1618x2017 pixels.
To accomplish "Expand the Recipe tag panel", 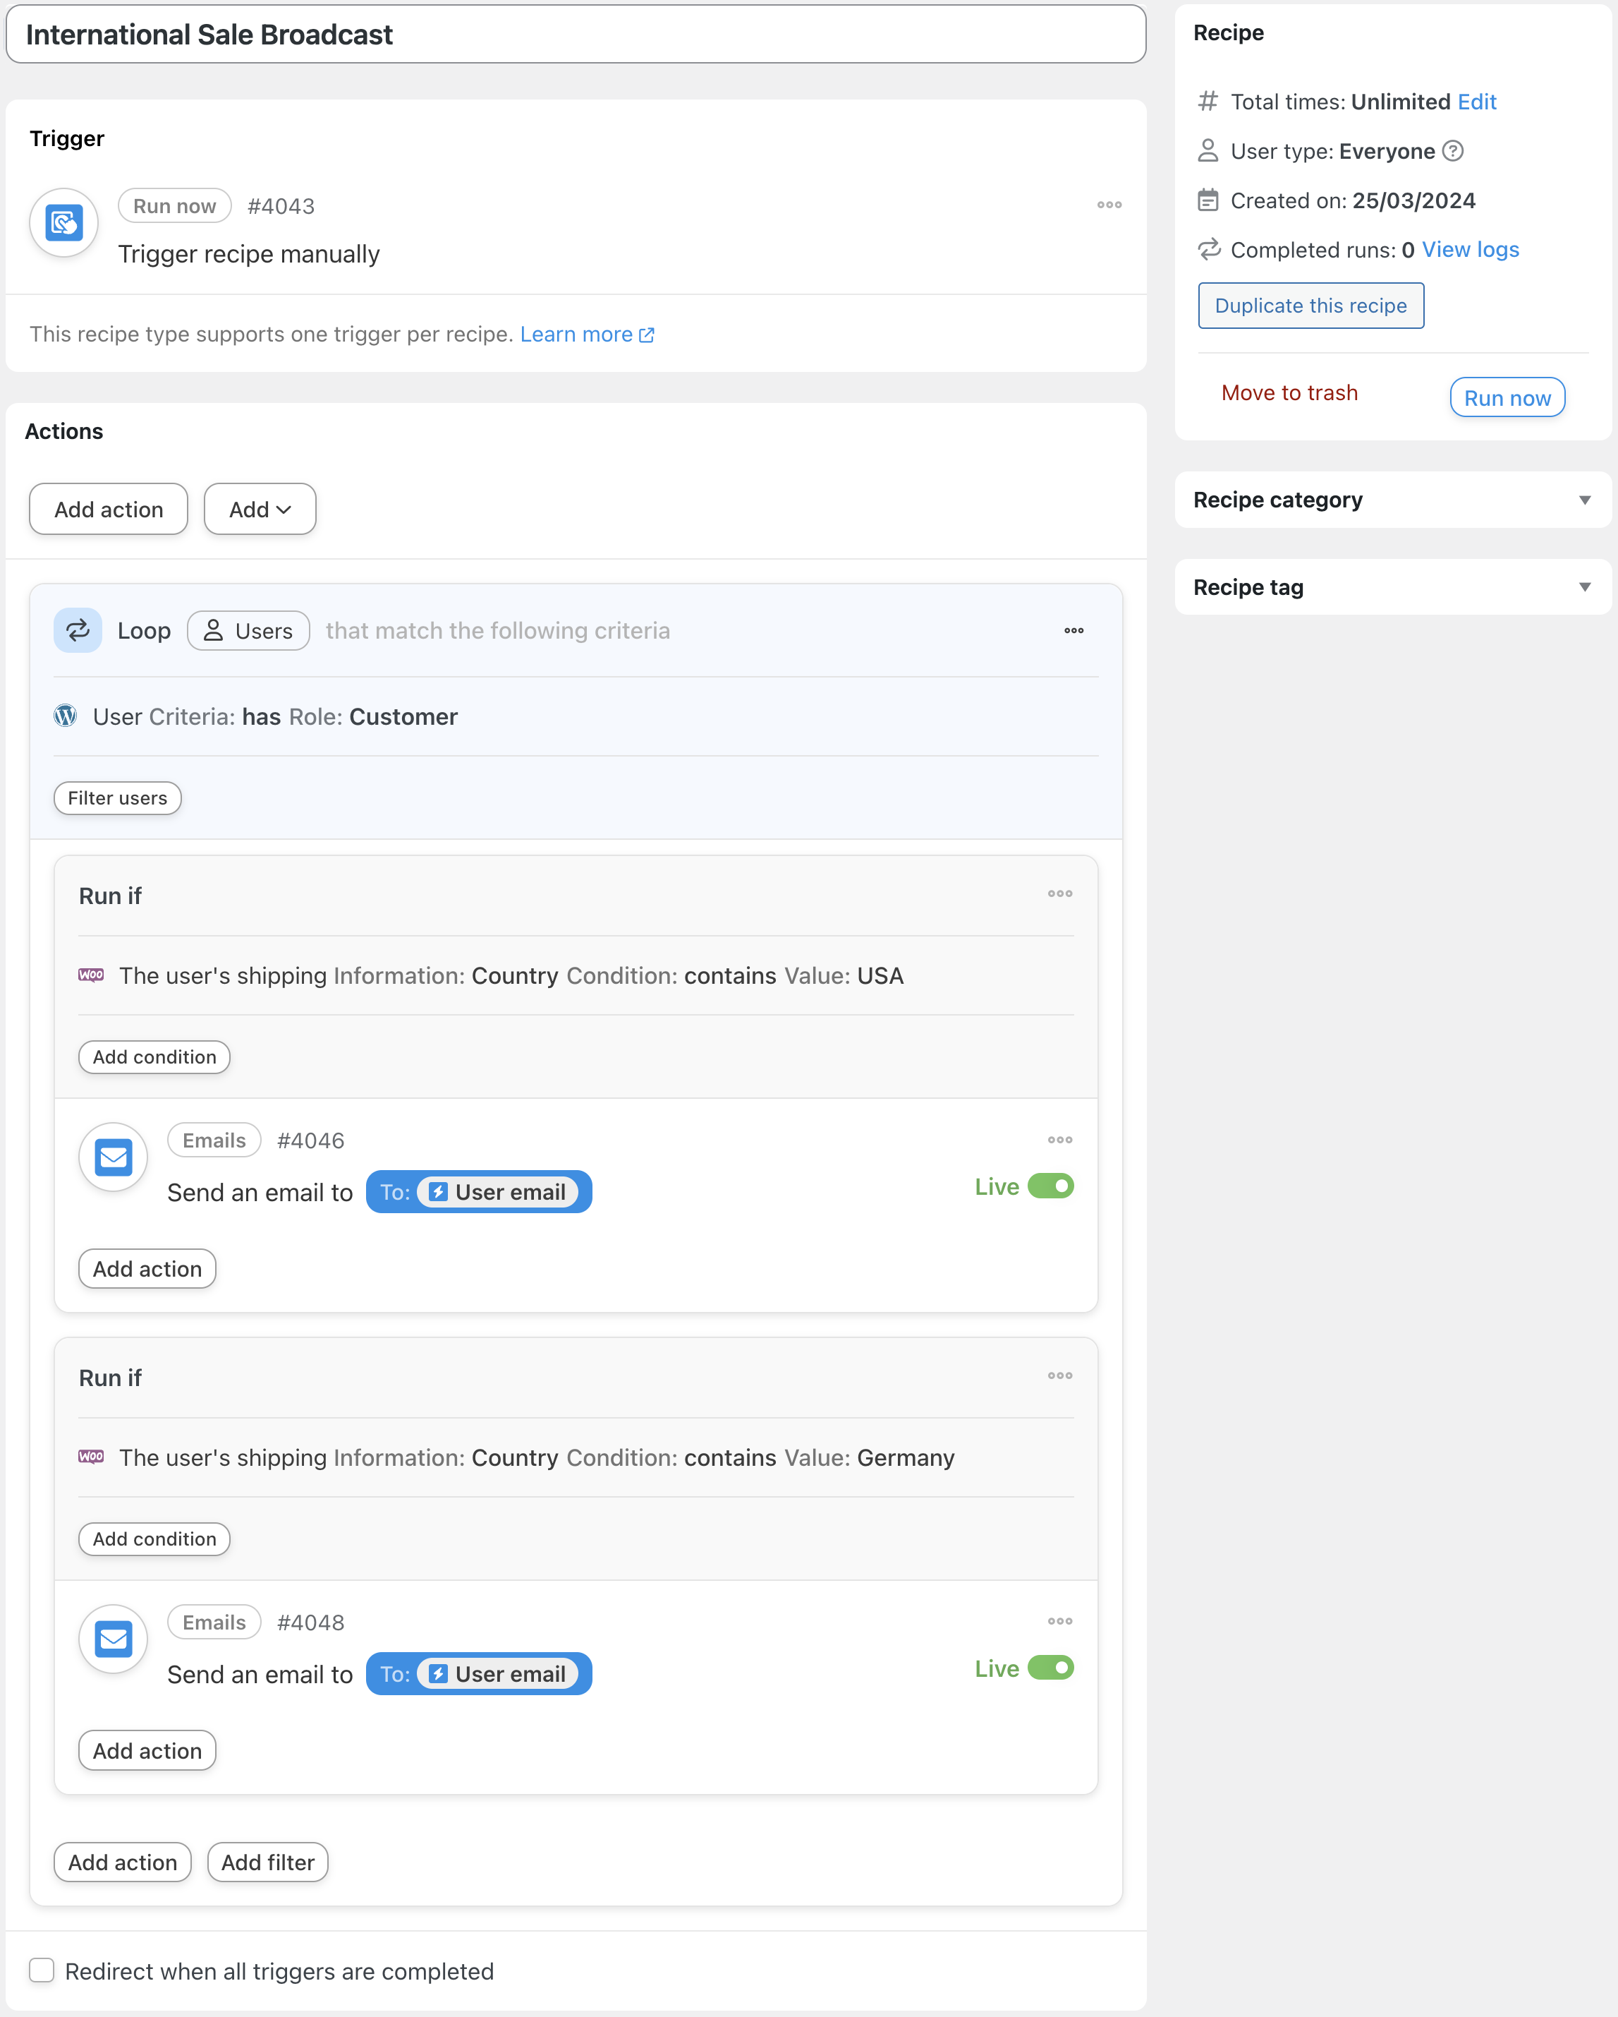I will (1583, 587).
